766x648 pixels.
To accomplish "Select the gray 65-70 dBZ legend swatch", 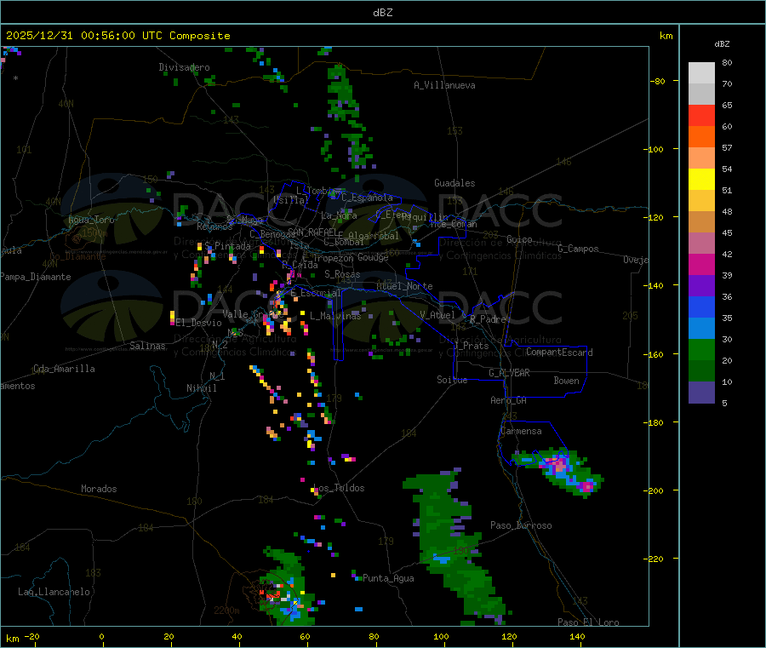I will (701, 95).
